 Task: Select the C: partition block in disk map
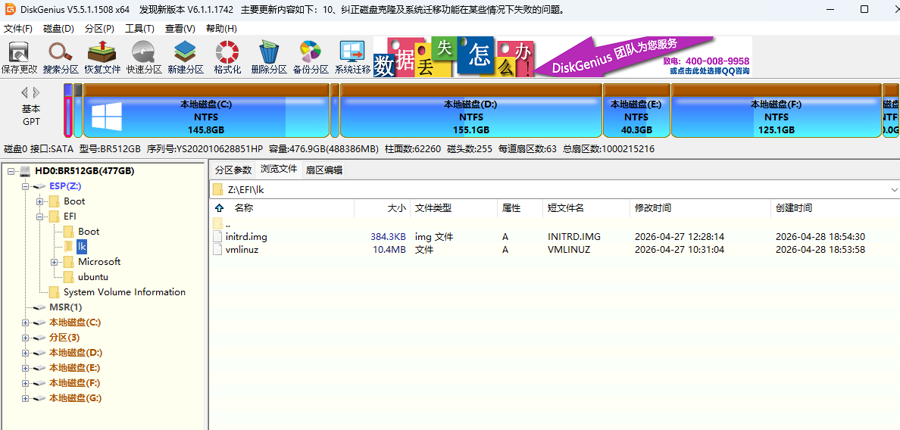[206, 111]
